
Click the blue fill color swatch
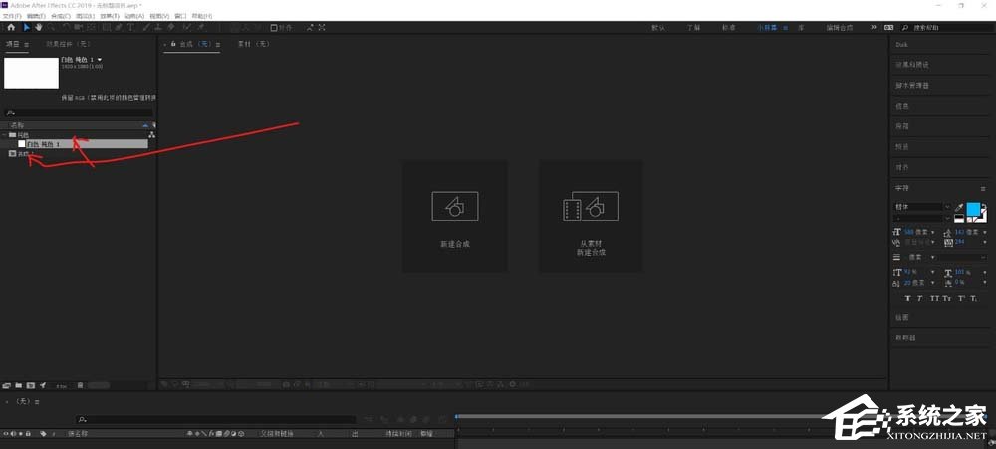(x=974, y=209)
